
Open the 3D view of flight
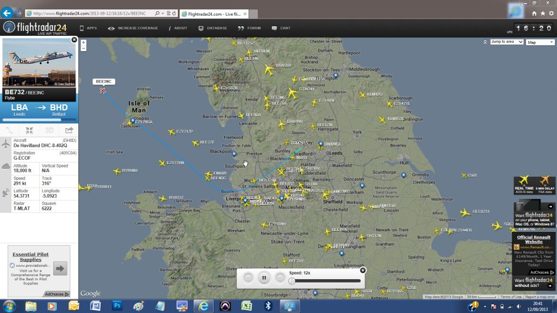[x=49, y=130]
